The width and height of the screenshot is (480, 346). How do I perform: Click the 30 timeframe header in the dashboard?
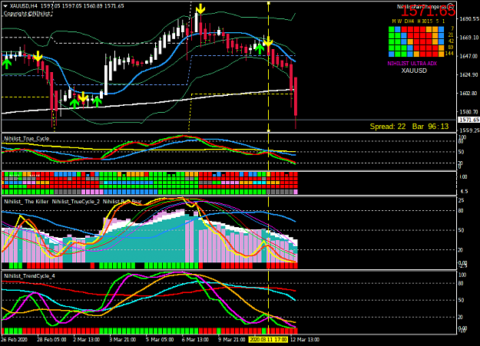tap(424, 21)
